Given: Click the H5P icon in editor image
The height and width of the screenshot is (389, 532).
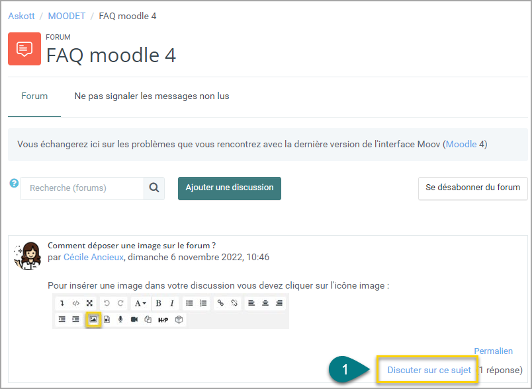Looking at the screenshot, I should tap(163, 320).
